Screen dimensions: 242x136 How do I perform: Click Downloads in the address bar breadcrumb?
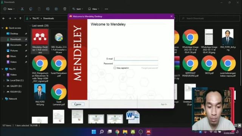48,19
